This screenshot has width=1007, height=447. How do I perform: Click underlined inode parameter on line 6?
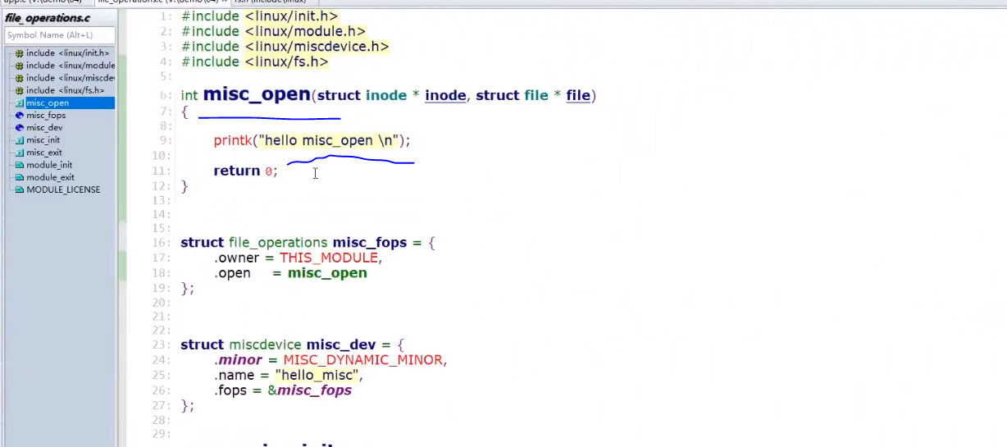click(x=445, y=96)
